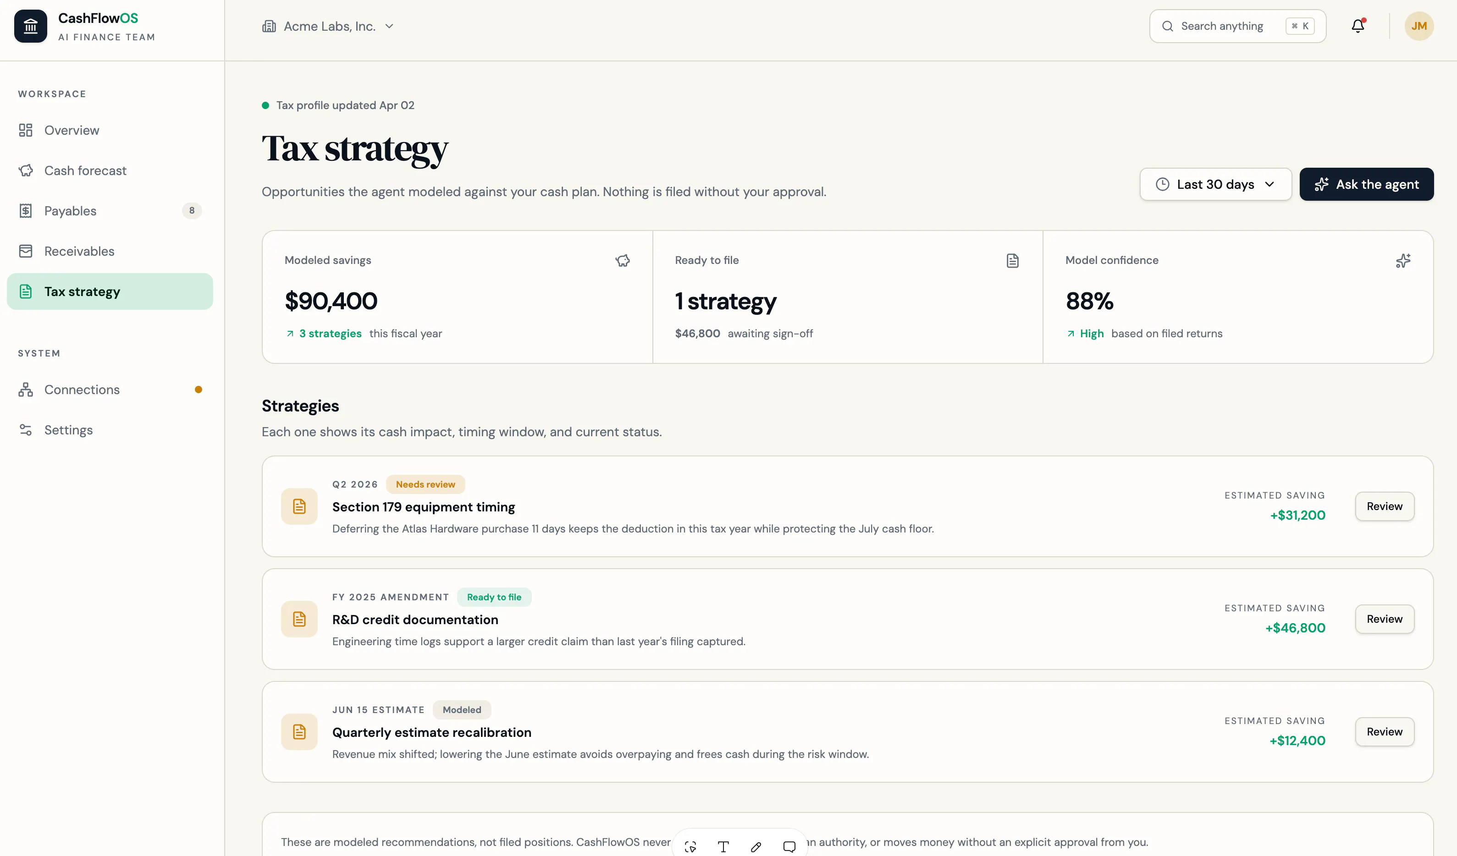The image size is (1457, 856).
Task: Select the pointer select tool in bottom toolbar
Action: click(x=690, y=847)
